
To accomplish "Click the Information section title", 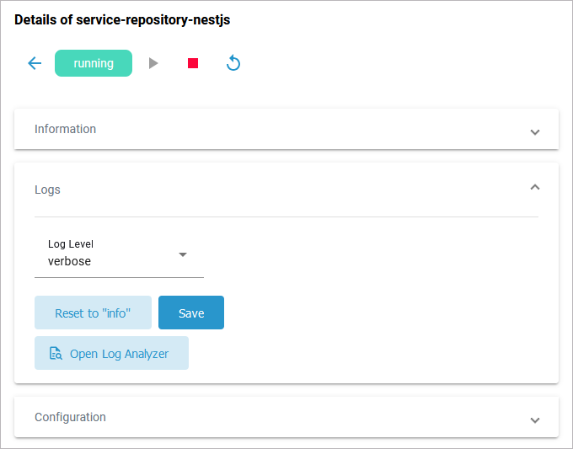I will (65, 129).
